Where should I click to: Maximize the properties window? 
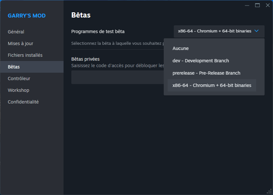click(x=257, y=5)
